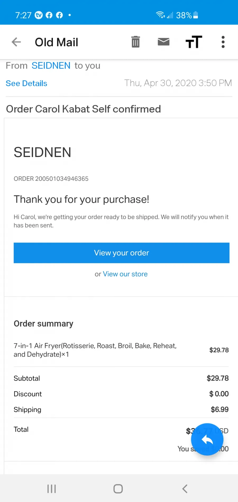Tap the blue reply floating button

click(207, 439)
